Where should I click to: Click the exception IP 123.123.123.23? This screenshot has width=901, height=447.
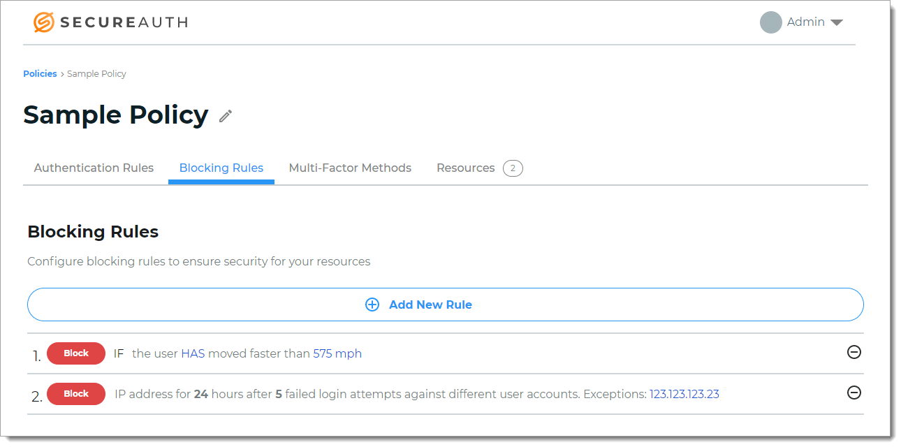tap(684, 394)
